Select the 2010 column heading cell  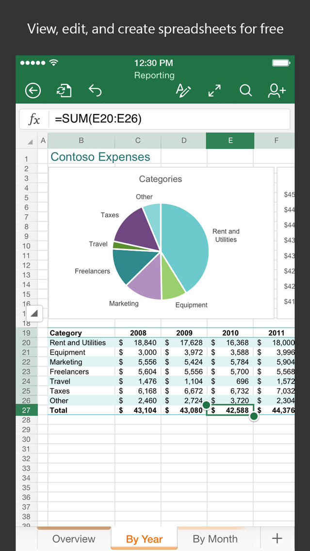[230, 333]
